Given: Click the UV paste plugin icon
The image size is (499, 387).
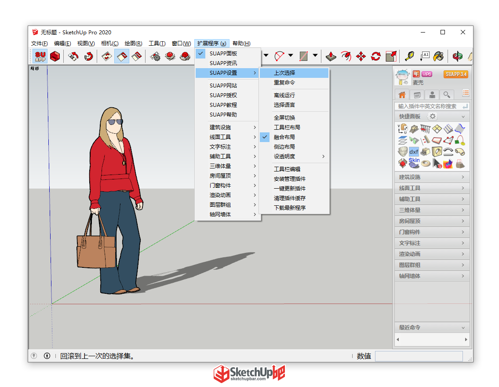Looking at the screenshot, I should [402, 129].
